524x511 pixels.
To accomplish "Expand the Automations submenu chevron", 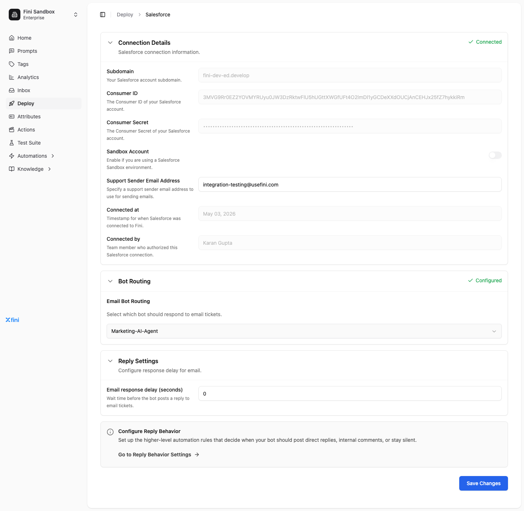I will coord(53,156).
